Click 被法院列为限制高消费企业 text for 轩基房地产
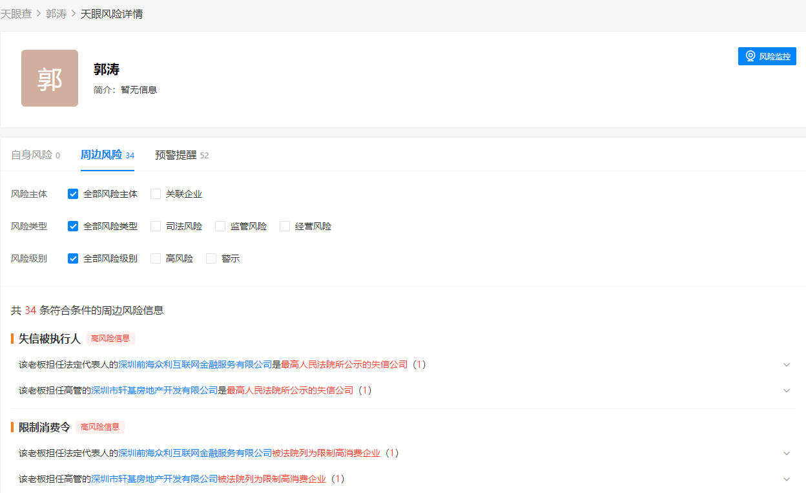Viewport: 806px width, 493px height. tap(272, 479)
